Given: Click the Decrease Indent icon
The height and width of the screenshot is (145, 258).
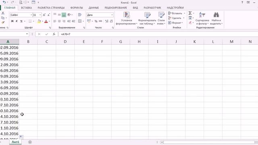Looking at the screenshot, I should click(x=69, y=21).
